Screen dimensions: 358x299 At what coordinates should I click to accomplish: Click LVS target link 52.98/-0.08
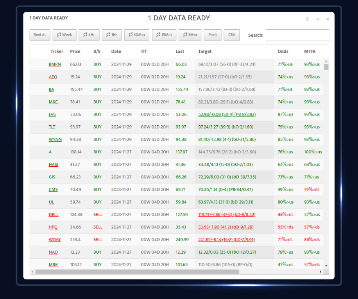tap(227, 114)
